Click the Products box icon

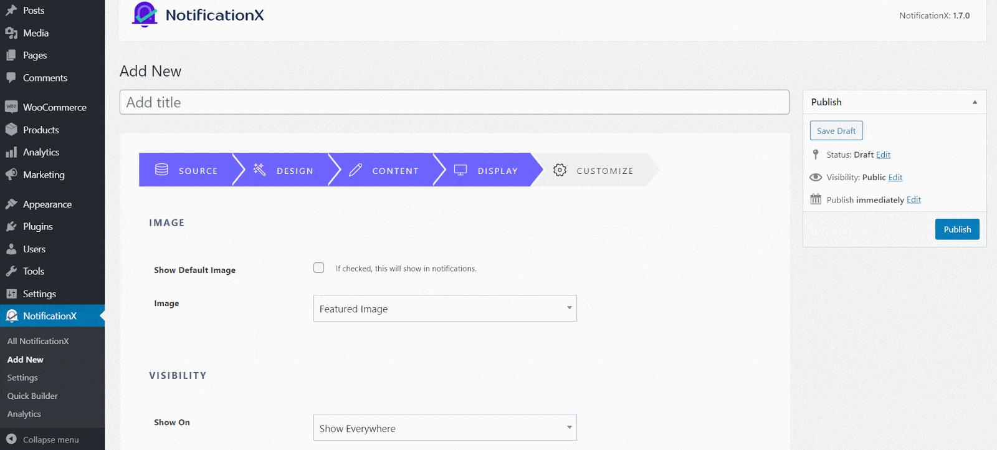point(11,130)
